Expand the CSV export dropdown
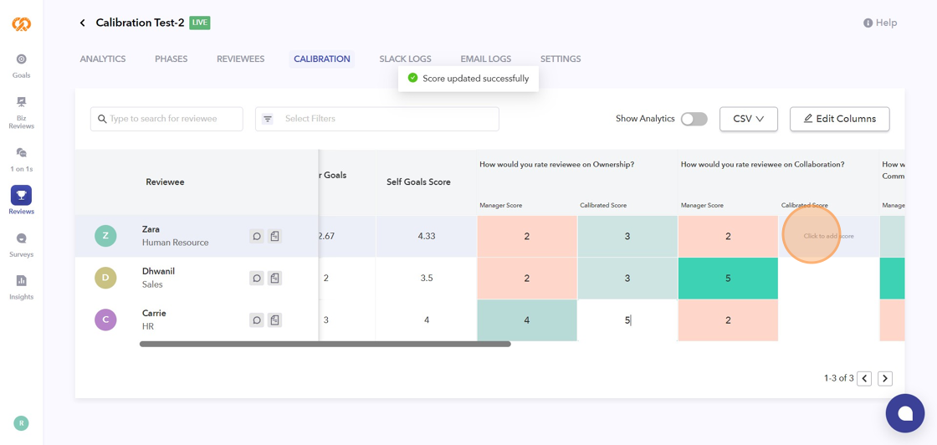The image size is (937, 445). tap(748, 119)
